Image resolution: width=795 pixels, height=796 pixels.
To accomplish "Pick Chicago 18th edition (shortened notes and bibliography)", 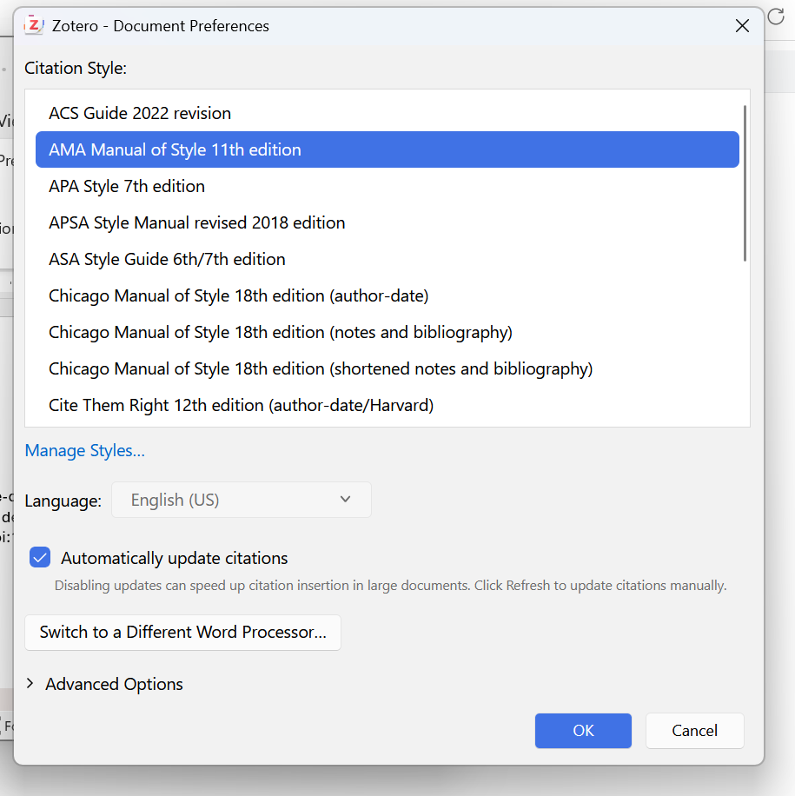I will tap(388, 369).
